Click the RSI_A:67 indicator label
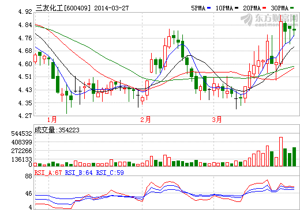This screenshot has height=210, width=300. pyautogui.click(x=48, y=173)
